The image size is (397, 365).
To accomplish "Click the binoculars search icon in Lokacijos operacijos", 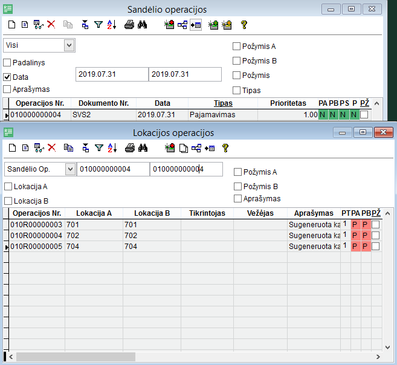I will (143, 147).
